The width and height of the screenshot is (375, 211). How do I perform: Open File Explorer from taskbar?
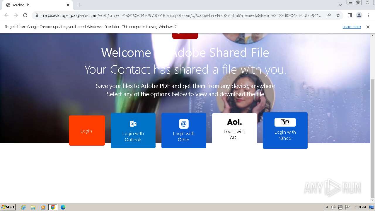click(33, 207)
